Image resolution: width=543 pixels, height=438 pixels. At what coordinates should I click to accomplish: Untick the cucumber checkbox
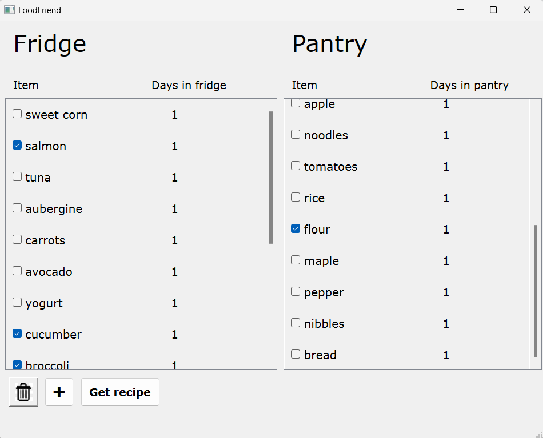(17, 334)
